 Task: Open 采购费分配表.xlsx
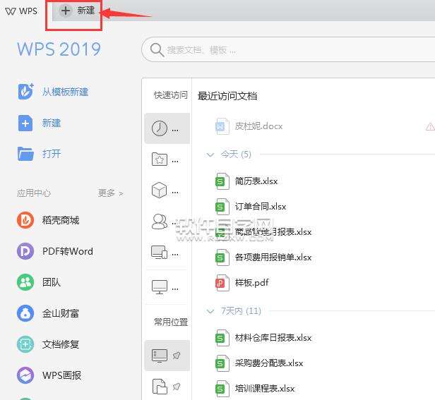[269, 363]
